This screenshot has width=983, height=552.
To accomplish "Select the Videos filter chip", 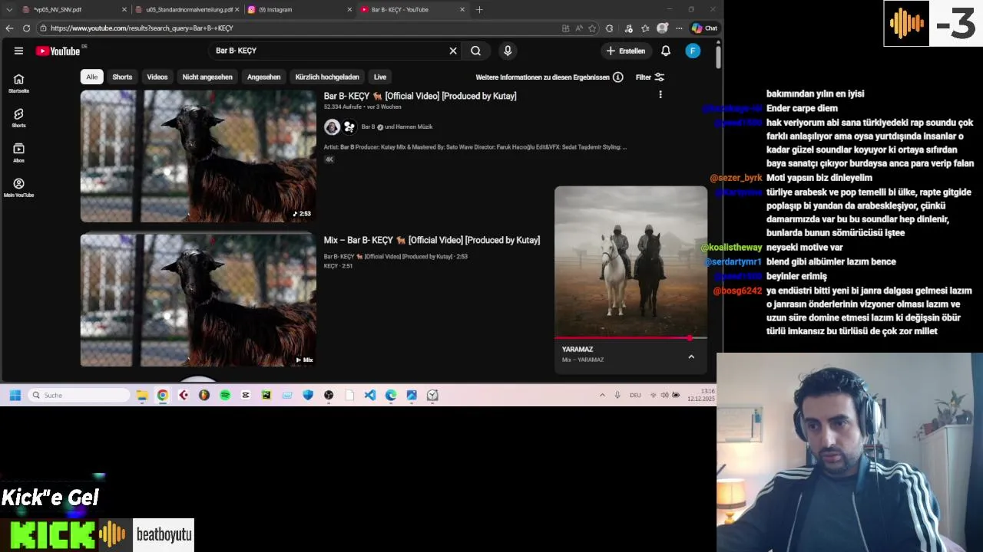I will point(157,77).
